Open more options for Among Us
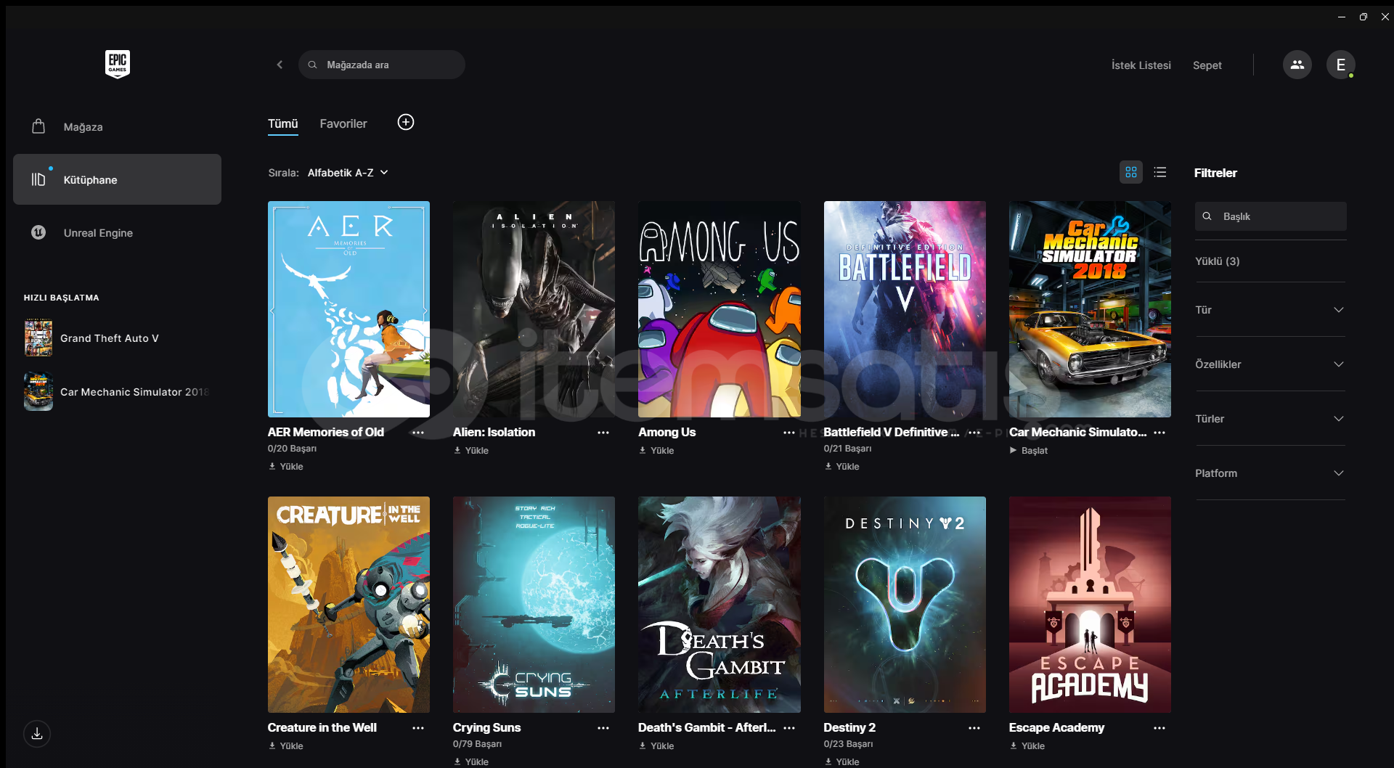 click(789, 433)
